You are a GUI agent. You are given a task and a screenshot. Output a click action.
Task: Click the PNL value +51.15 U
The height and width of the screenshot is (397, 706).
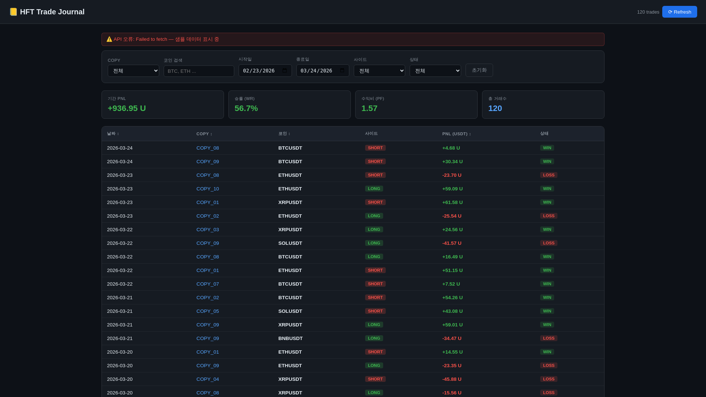pos(453,271)
